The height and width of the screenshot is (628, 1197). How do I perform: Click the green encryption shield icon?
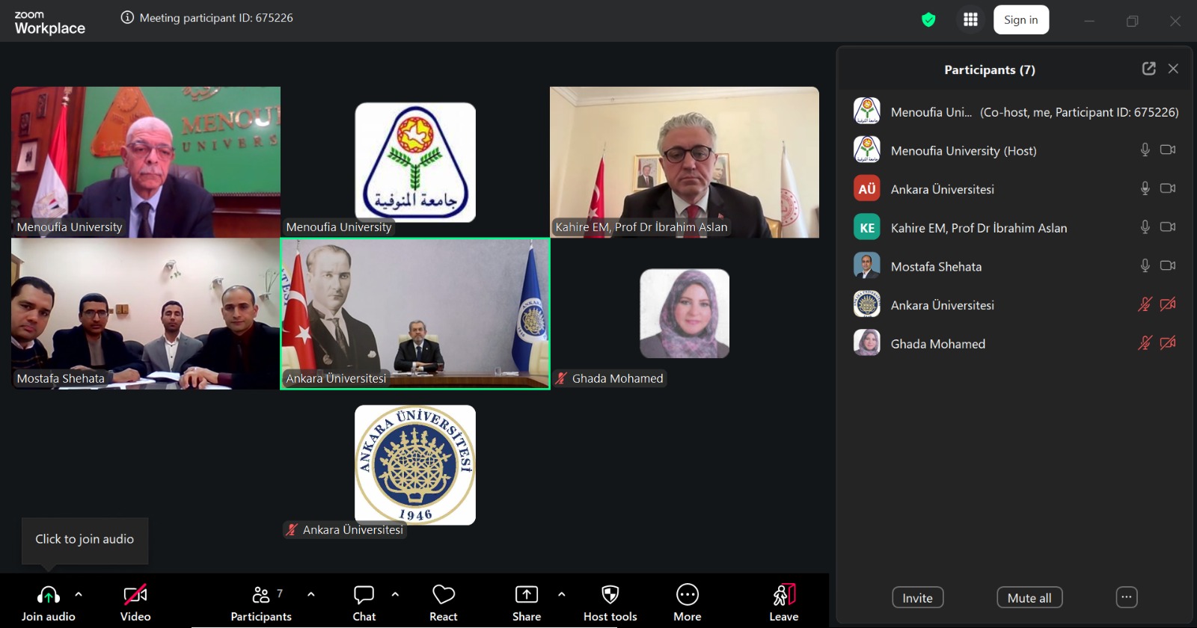tap(928, 20)
